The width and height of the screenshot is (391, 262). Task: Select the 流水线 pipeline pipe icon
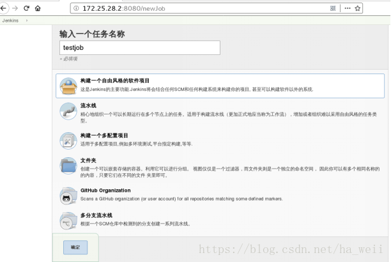pyautogui.click(x=68, y=111)
